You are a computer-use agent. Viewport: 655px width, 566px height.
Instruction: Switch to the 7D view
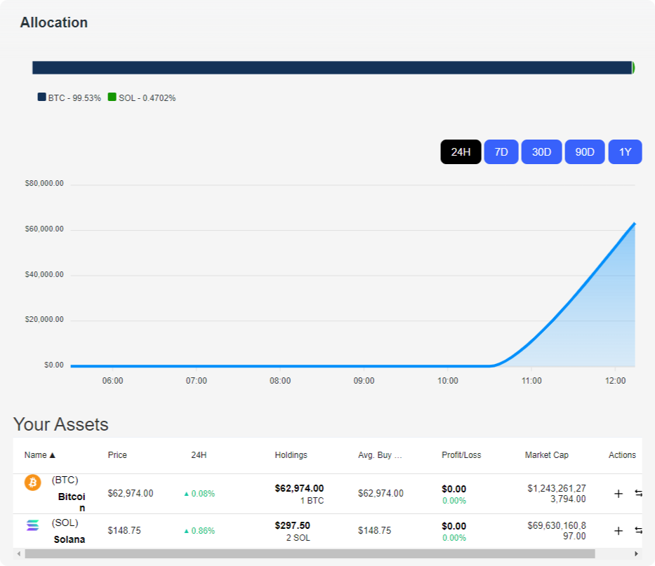pyautogui.click(x=501, y=151)
